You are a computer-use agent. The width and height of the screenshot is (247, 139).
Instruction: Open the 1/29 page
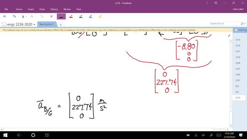[238, 75]
